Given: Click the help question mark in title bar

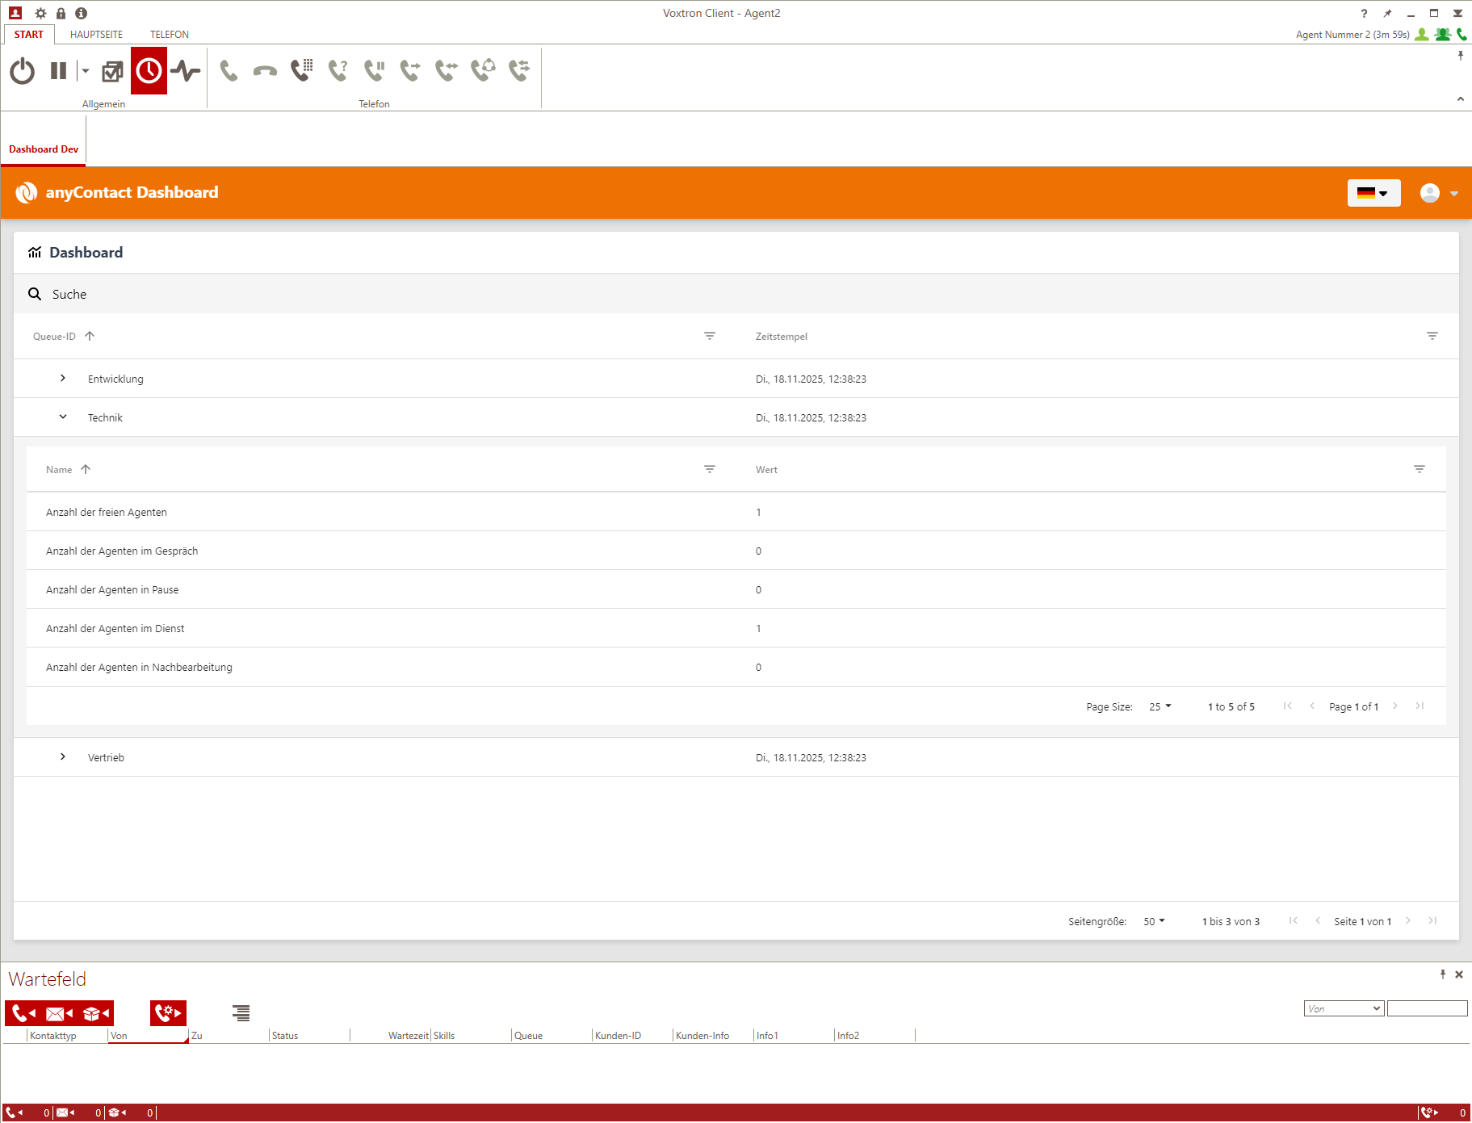Looking at the screenshot, I should 1364,13.
